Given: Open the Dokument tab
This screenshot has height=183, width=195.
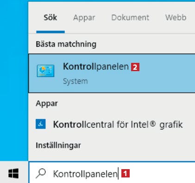Looking at the screenshot, I should pyautogui.click(x=130, y=18).
